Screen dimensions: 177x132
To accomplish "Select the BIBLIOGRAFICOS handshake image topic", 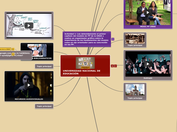I will click(37, 52).
